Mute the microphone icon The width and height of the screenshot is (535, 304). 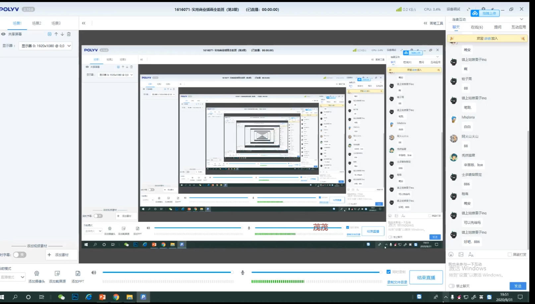point(243,273)
